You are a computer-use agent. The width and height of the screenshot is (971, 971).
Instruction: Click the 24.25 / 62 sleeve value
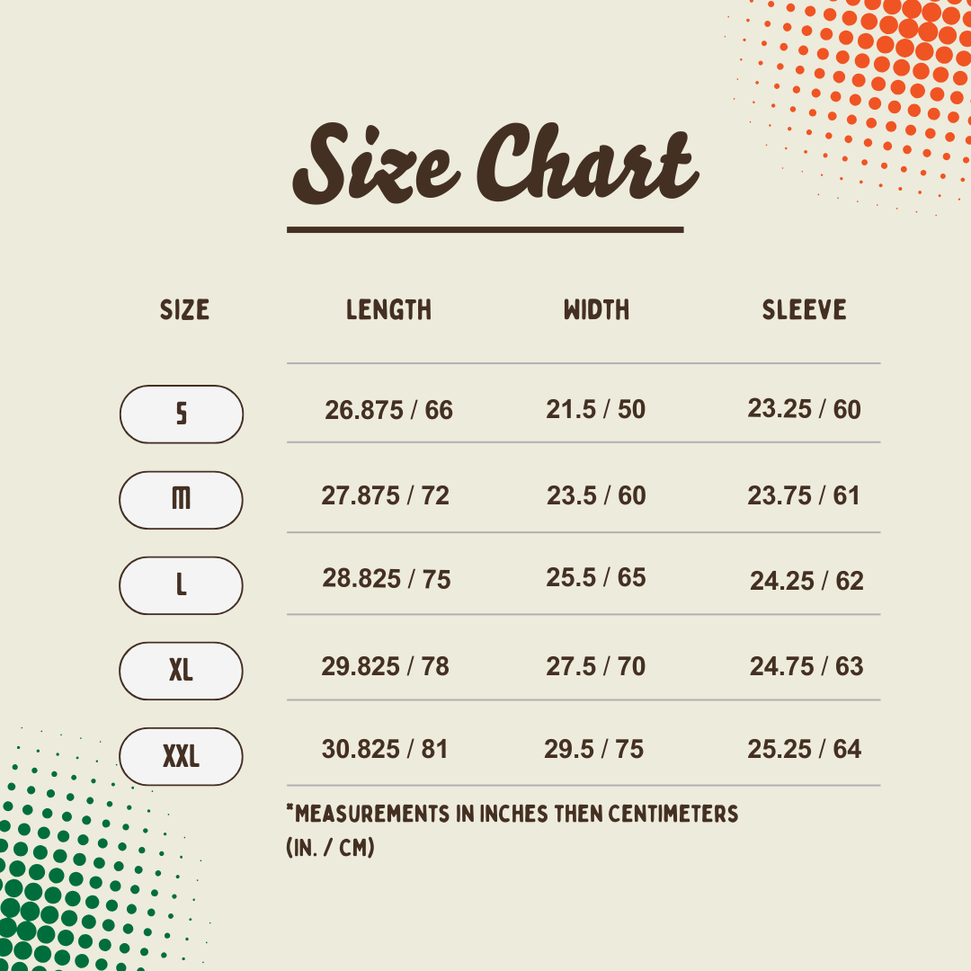[806, 581]
